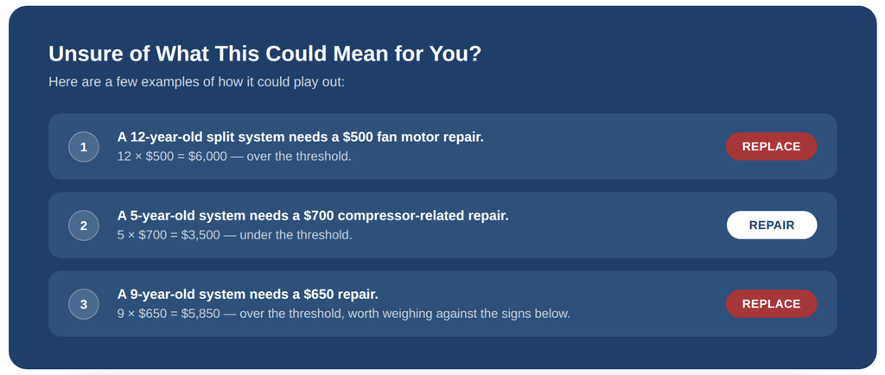
Task: Click the second example card background
Action: click(442, 225)
